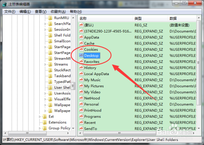Select the SendTo value

[91, 128]
